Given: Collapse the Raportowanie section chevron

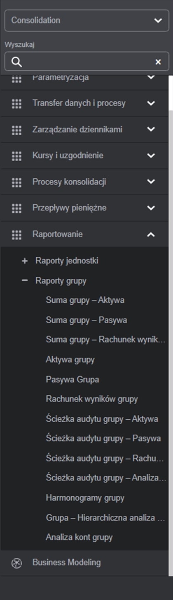Looking at the screenshot, I should [151, 234].
